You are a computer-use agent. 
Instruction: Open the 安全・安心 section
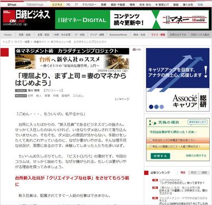pos(145,4)
